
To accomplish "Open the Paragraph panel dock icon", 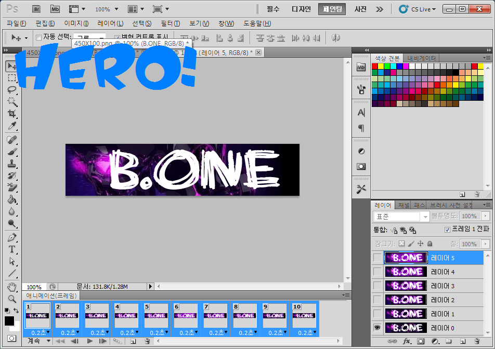I will pyautogui.click(x=361, y=128).
